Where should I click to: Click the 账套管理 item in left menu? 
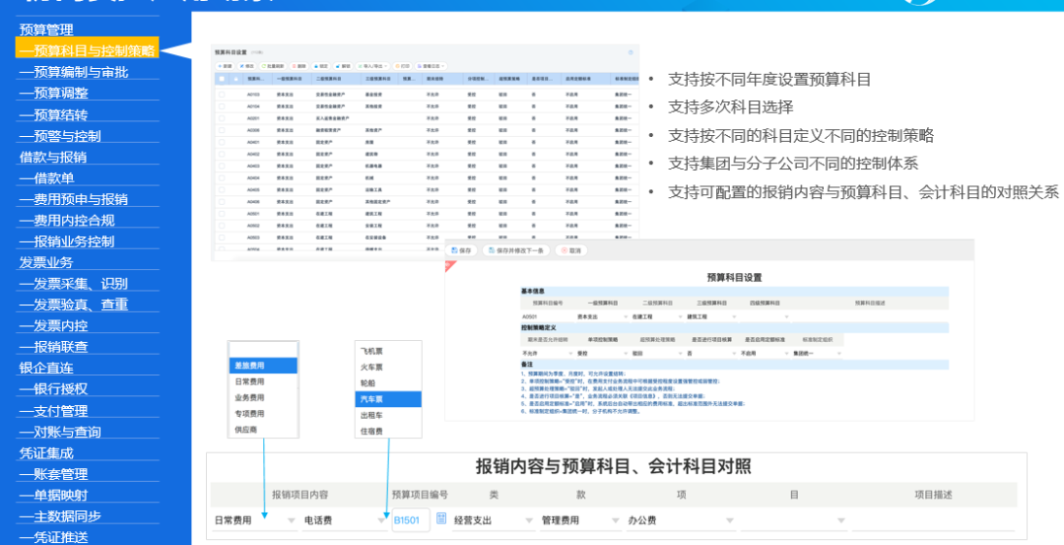(x=53, y=474)
